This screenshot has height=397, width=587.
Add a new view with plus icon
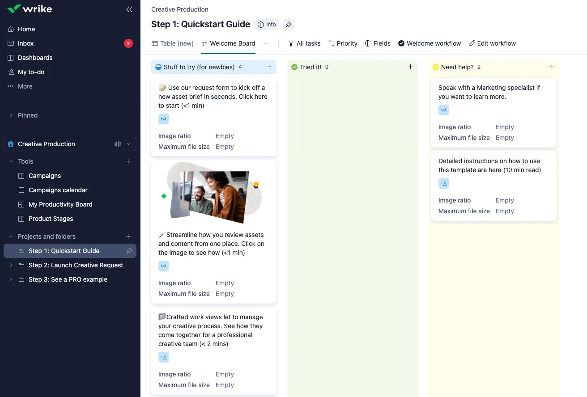pos(266,43)
